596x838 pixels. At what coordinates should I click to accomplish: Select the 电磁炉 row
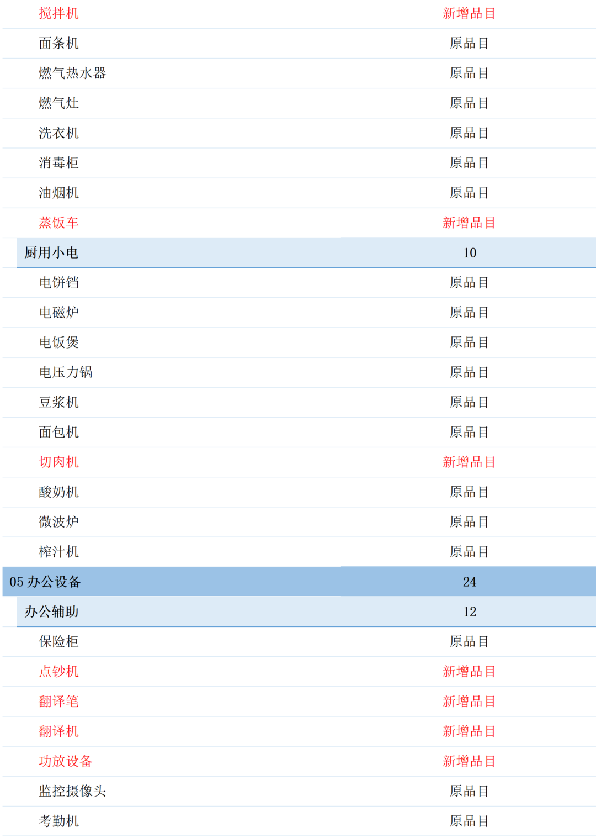58,312
